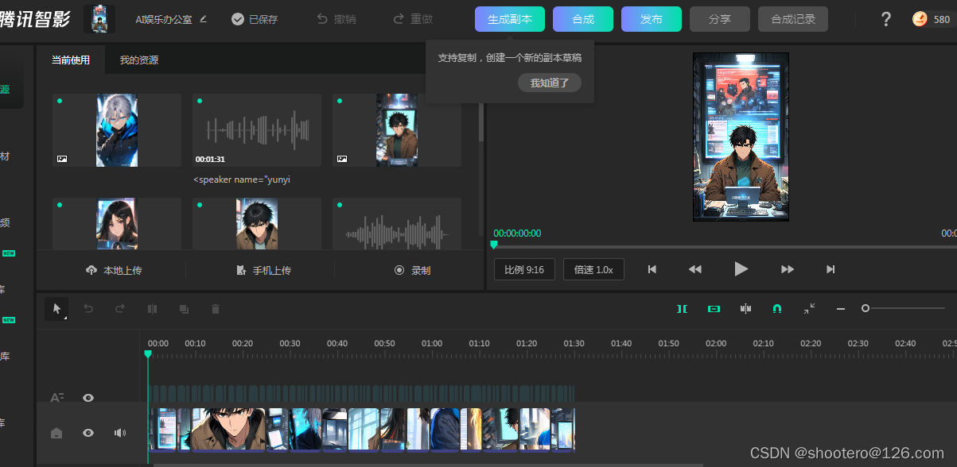Screen dimensions: 957x467
Task: Edit project name pencil icon
Action: tap(203, 18)
